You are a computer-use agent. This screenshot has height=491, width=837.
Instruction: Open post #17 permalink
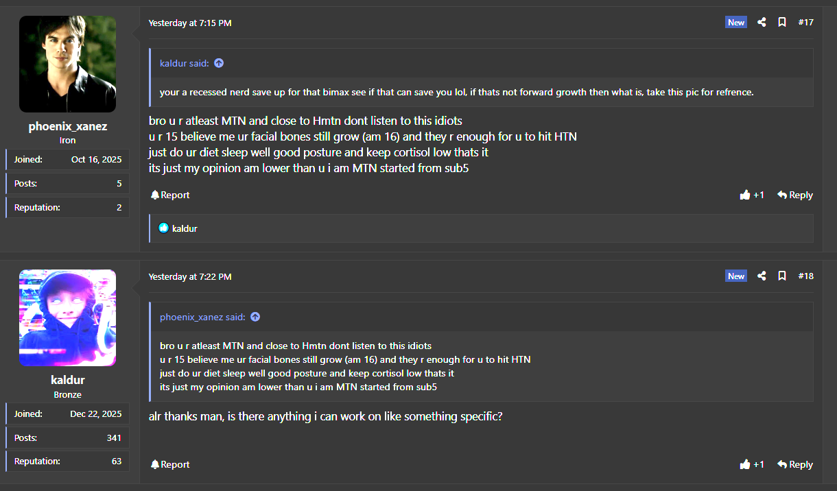805,23
